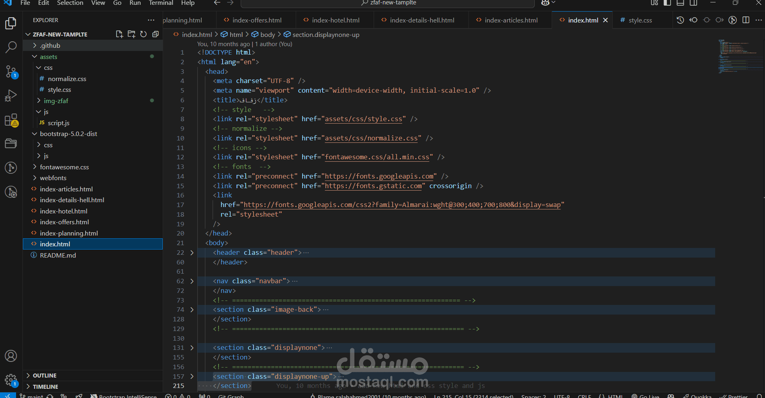Switch to the index-details-hell.html tab
This screenshot has height=398, width=765.
coord(421,20)
